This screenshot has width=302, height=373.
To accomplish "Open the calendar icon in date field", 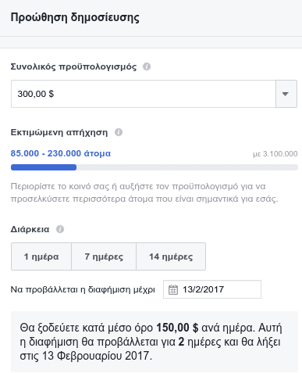I will pos(173,289).
